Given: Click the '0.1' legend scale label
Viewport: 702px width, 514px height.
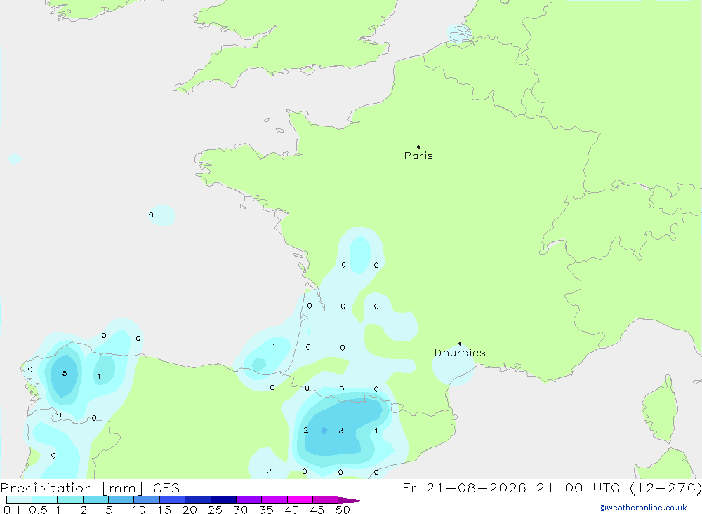Looking at the screenshot, I should [x=12, y=510].
